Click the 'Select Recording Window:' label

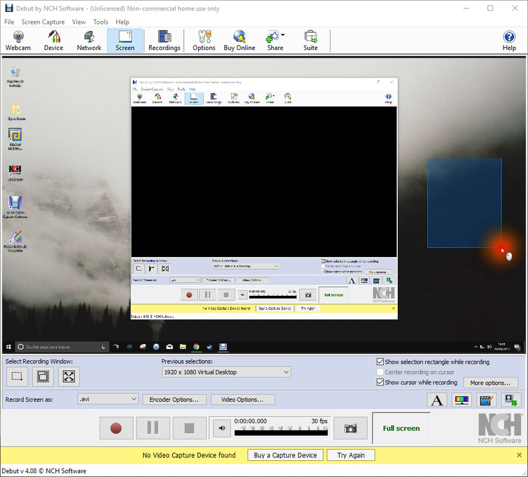(x=39, y=361)
